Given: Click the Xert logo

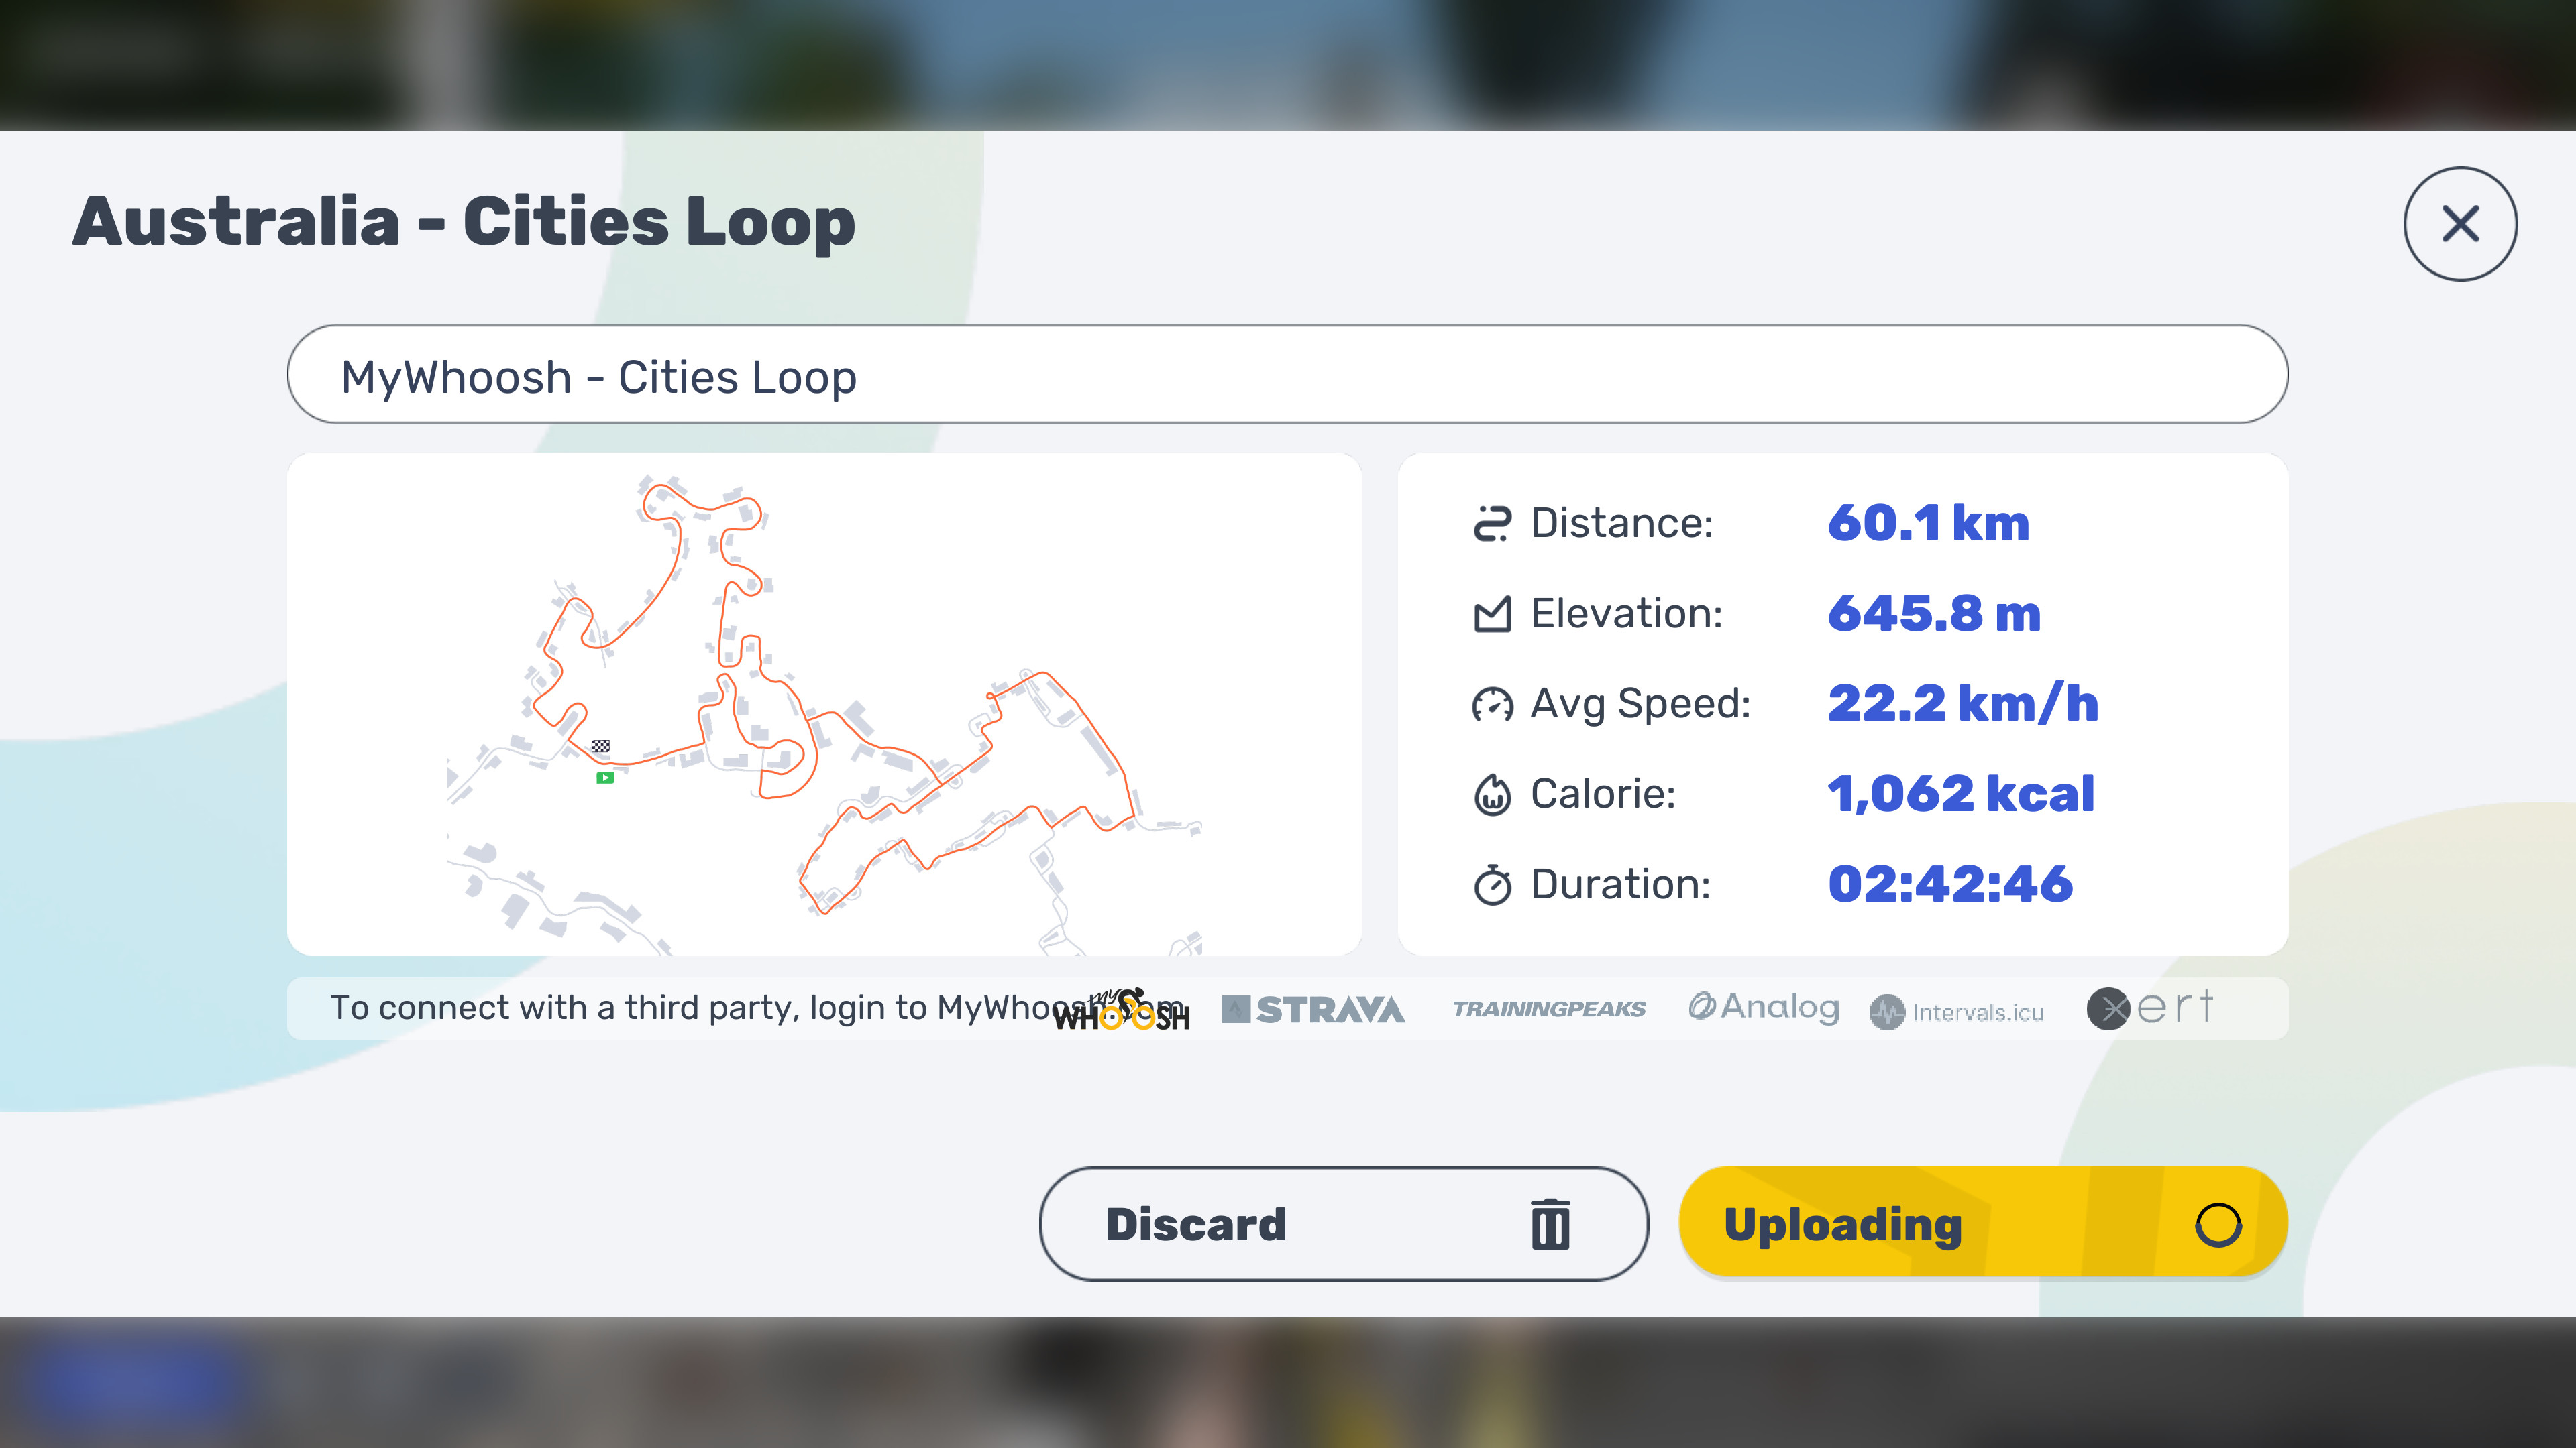Looking at the screenshot, I should point(2150,1008).
